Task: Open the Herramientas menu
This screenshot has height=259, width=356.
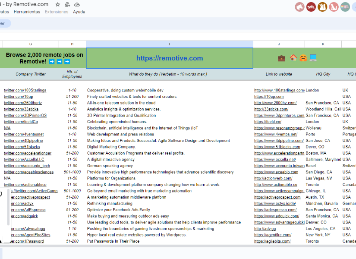Action: tap(27, 12)
